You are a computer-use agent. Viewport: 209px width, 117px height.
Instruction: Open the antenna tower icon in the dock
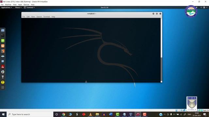click(3, 77)
